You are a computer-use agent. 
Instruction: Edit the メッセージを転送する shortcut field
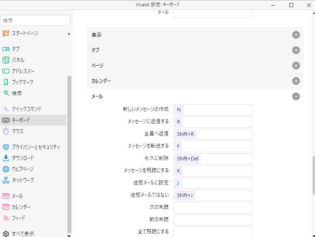[213, 147]
